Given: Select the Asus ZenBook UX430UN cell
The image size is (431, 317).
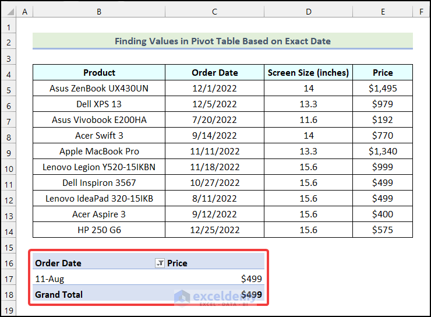Looking at the screenshot, I should click(99, 89).
